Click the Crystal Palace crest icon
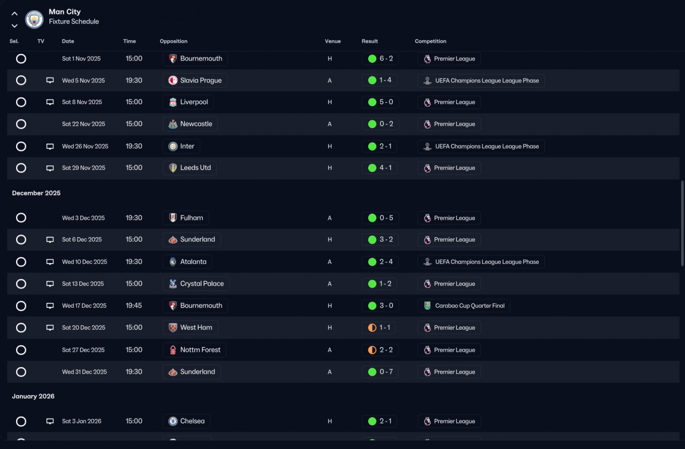 coord(173,284)
